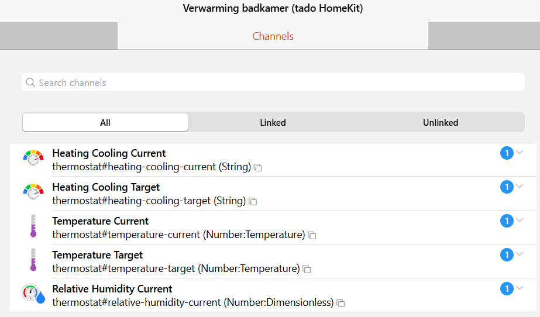
Task: Click the Temperature Current thermometer icon
Action: [33, 226]
